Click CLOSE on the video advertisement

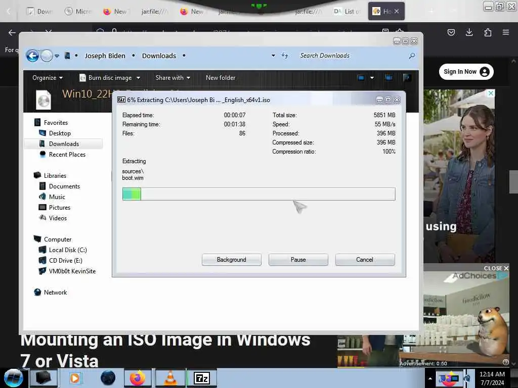(x=496, y=268)
